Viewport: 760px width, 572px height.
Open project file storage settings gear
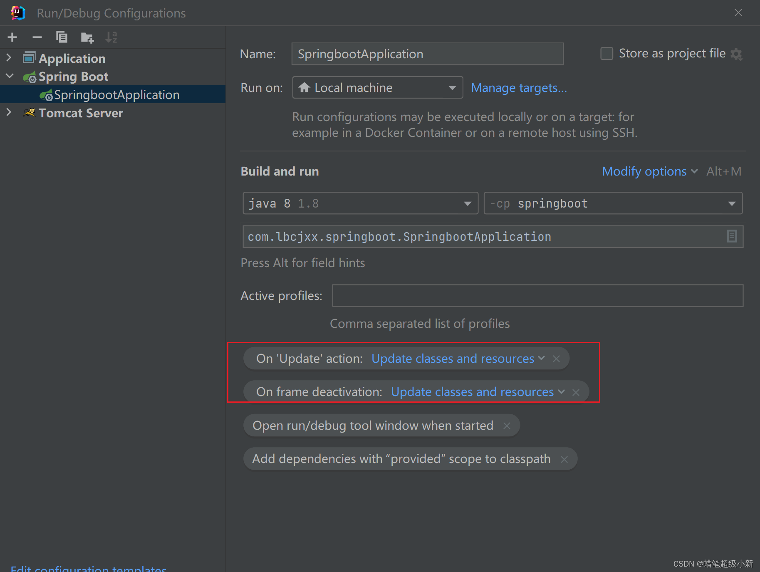point(736,54)
